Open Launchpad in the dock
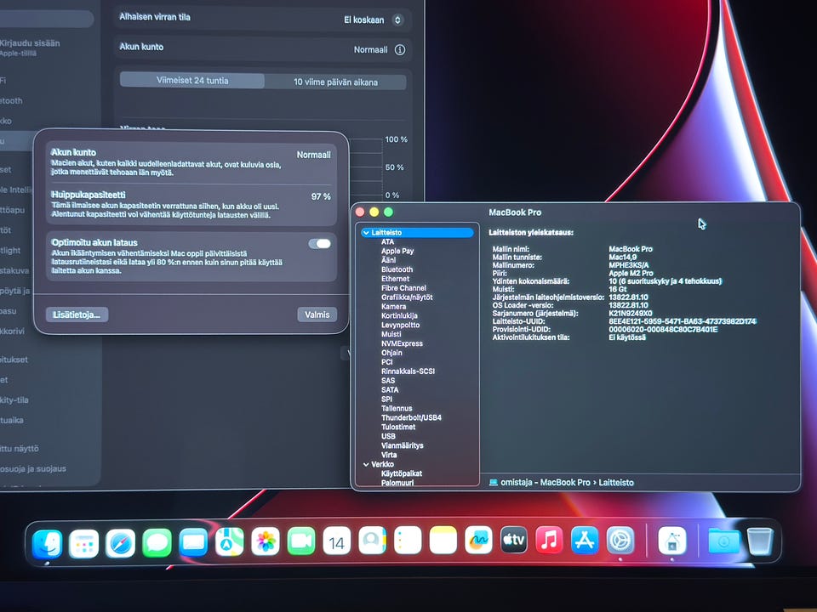This screenshot has height=612, width=817. [x=83, y=544]
